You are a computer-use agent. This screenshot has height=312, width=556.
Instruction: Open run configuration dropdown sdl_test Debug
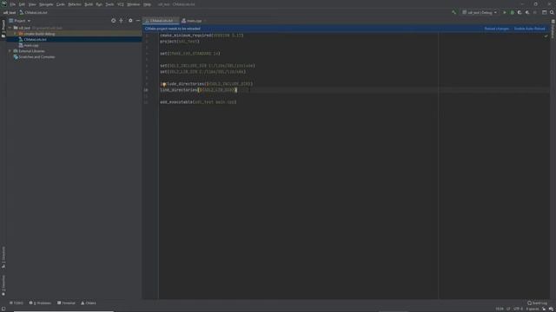pos(480,12)
